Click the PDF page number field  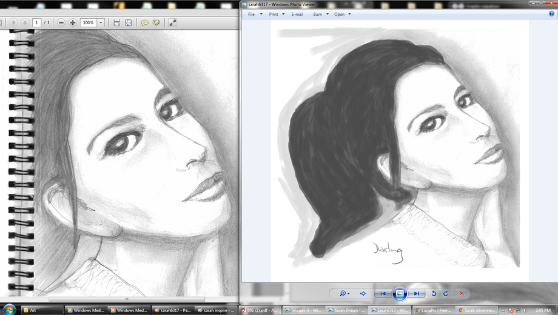coord(37,22)
